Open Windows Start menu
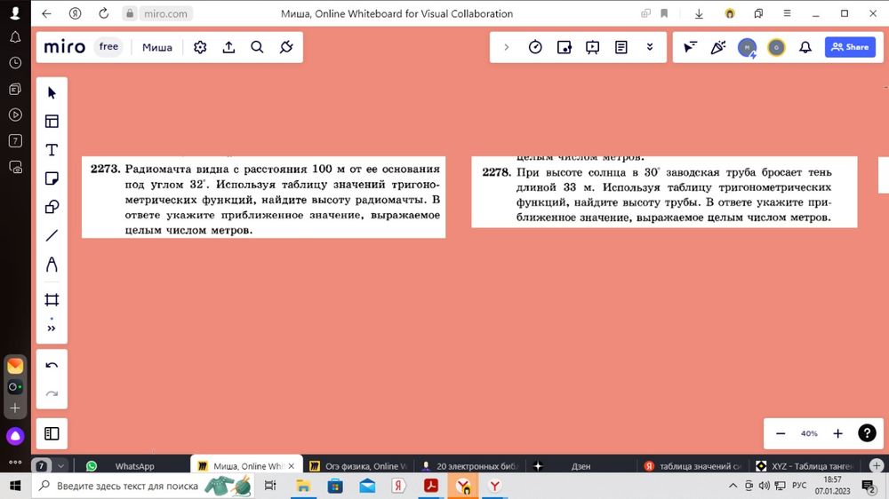 click(x=15, y=486)
